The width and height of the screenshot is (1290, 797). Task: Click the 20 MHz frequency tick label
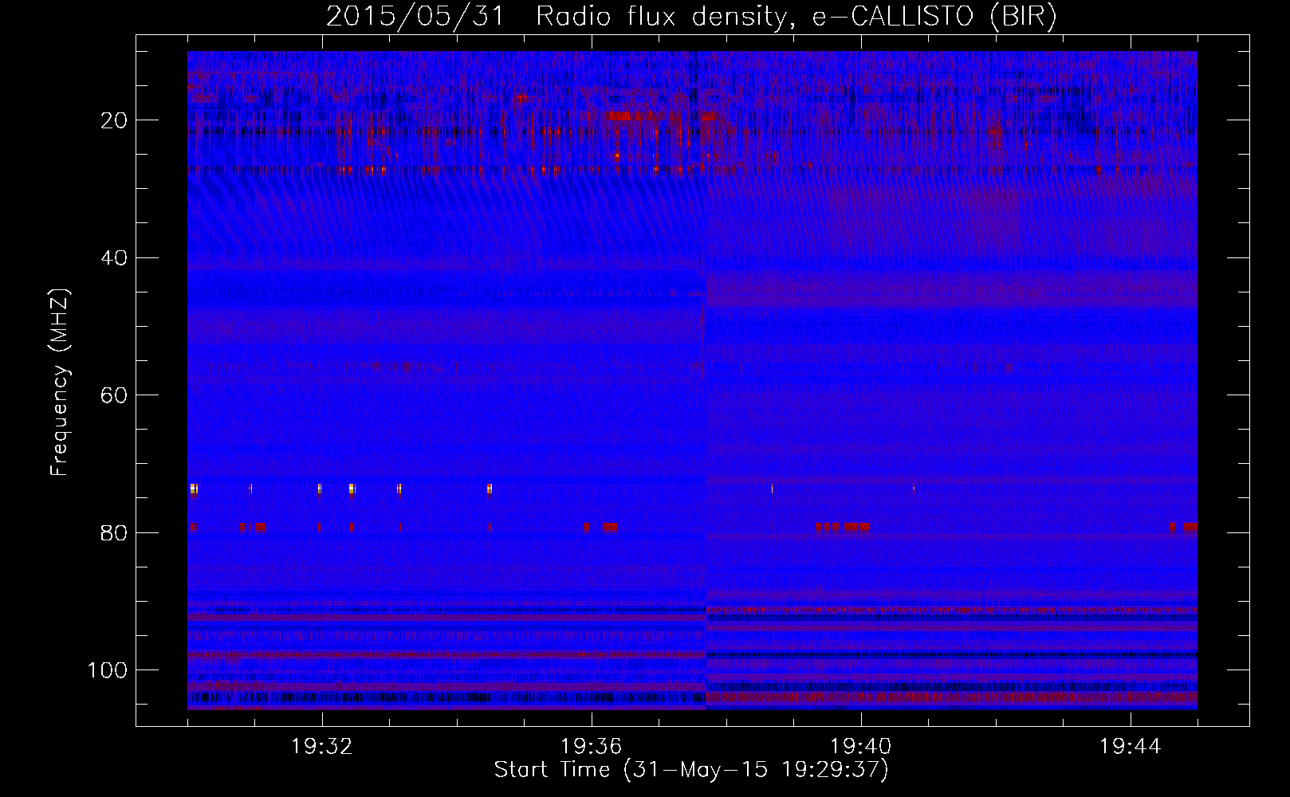pyautogui.click(x=114, y=120)
